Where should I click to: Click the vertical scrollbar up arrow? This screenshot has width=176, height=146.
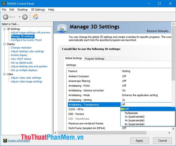173,24
